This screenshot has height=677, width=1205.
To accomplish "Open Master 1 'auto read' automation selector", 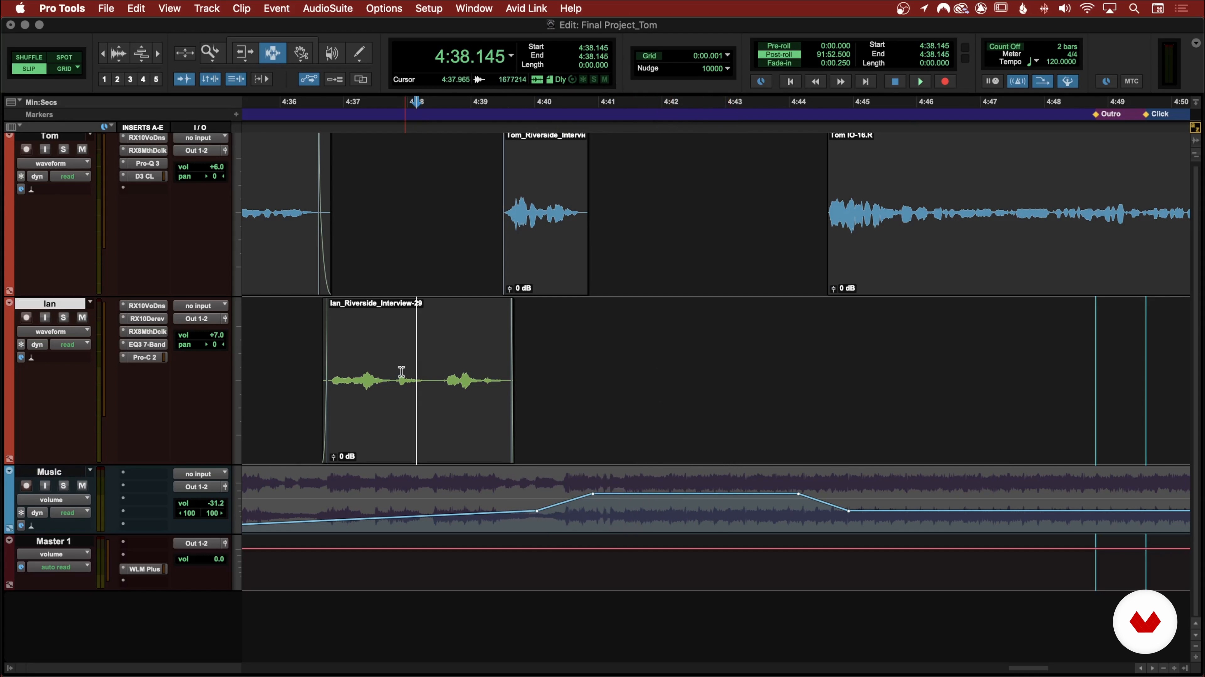I will tap(59, 567).
